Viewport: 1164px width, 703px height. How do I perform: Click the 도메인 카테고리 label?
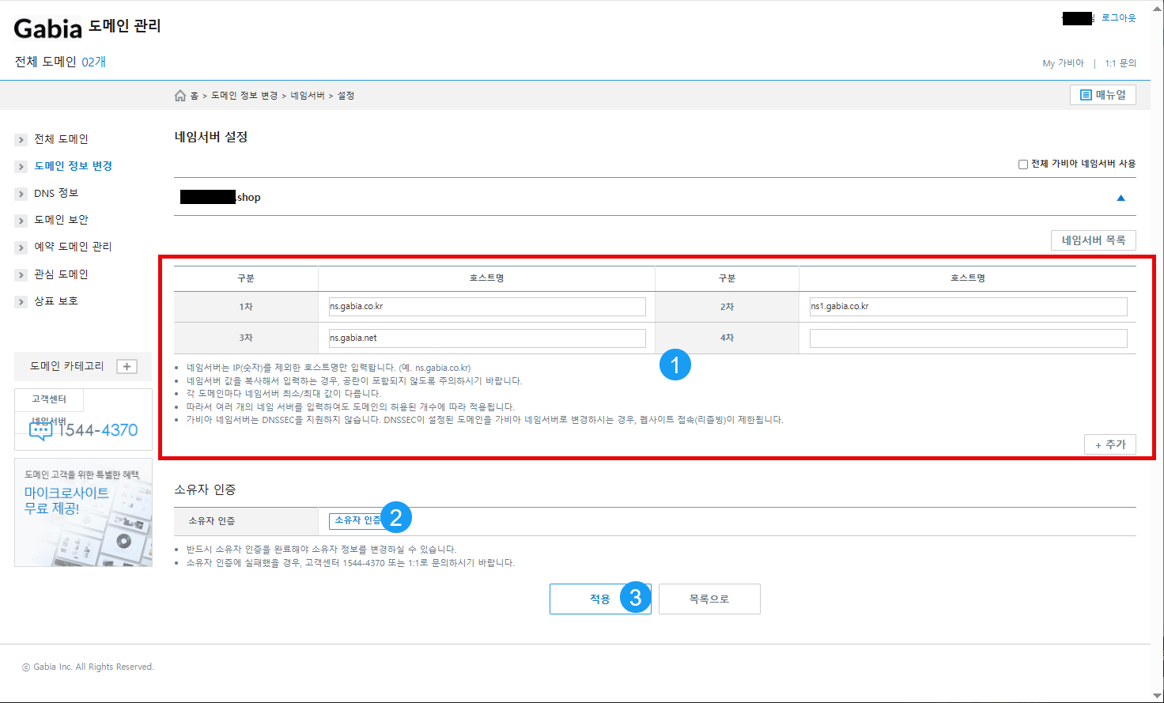[x=67, y=366]
